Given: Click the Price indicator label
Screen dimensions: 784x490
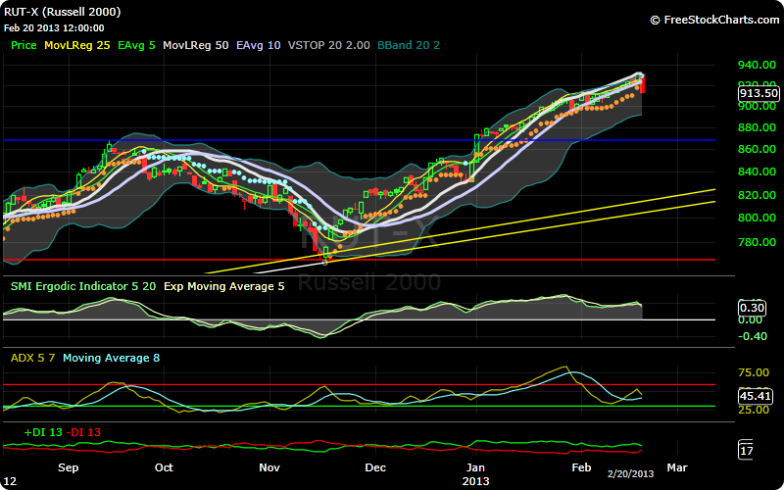Looking at the screenshot, I should tap(24, 45).
